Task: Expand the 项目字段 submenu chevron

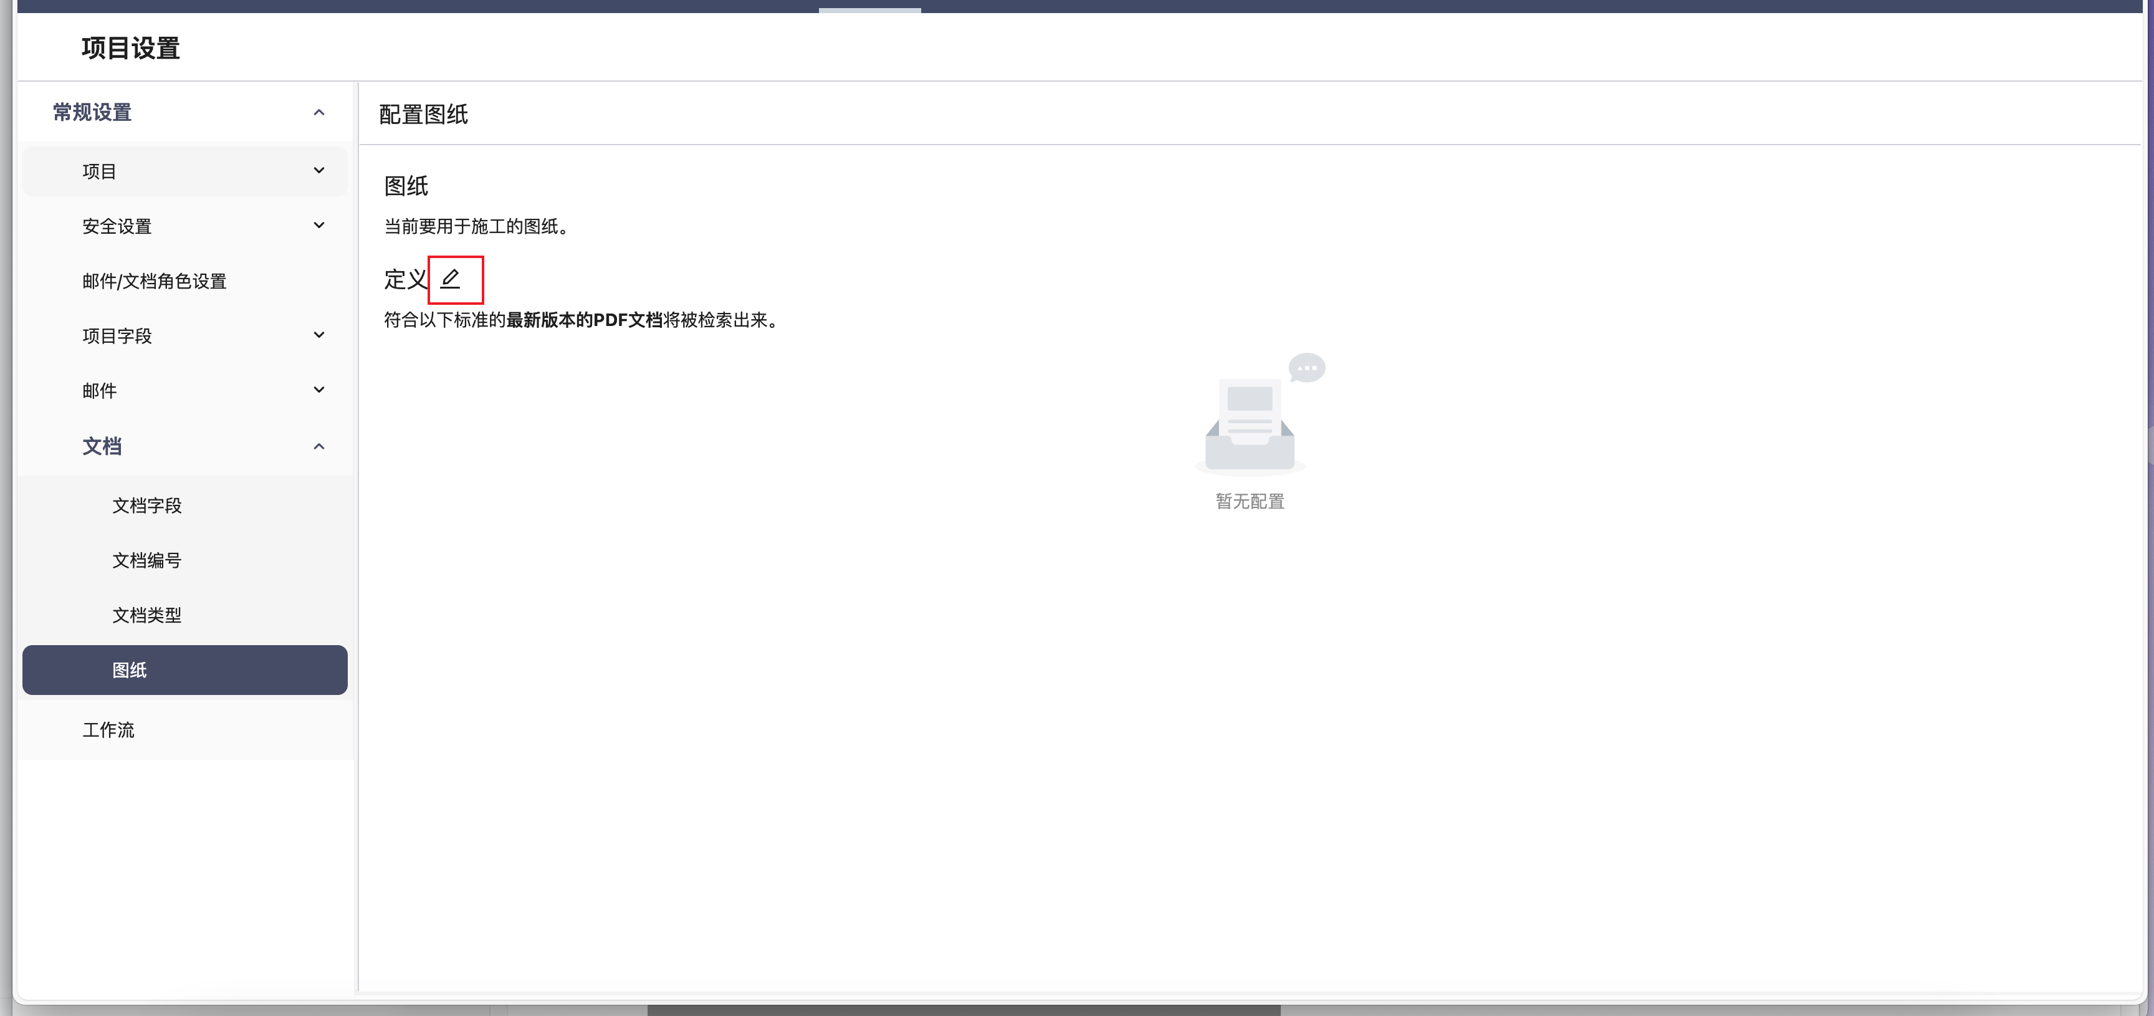Action: 318,335
